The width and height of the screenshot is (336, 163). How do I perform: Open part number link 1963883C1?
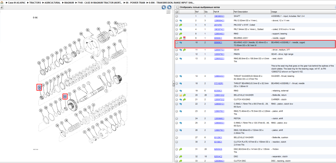pos(219,16)
